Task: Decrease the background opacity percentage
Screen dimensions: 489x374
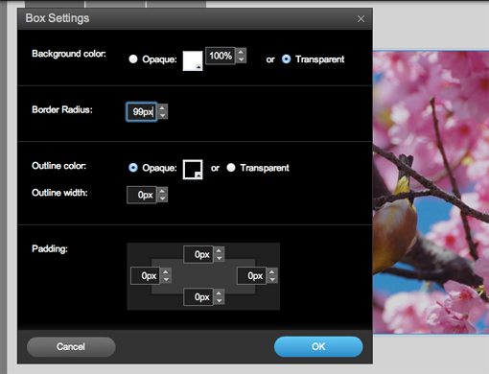Action: 242,59
